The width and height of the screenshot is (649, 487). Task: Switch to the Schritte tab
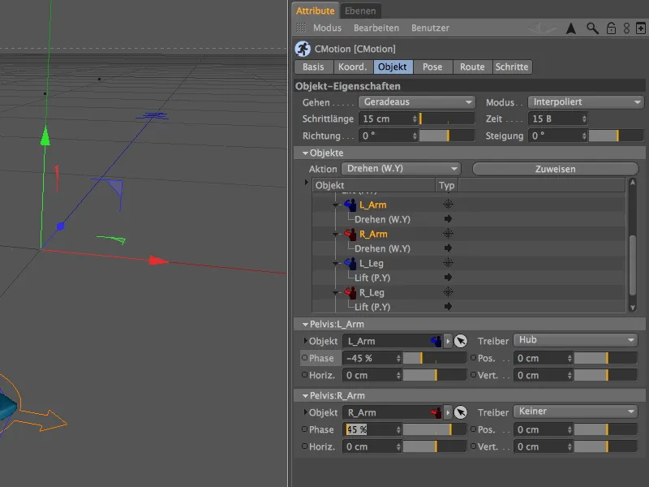[x=512, y=67]
